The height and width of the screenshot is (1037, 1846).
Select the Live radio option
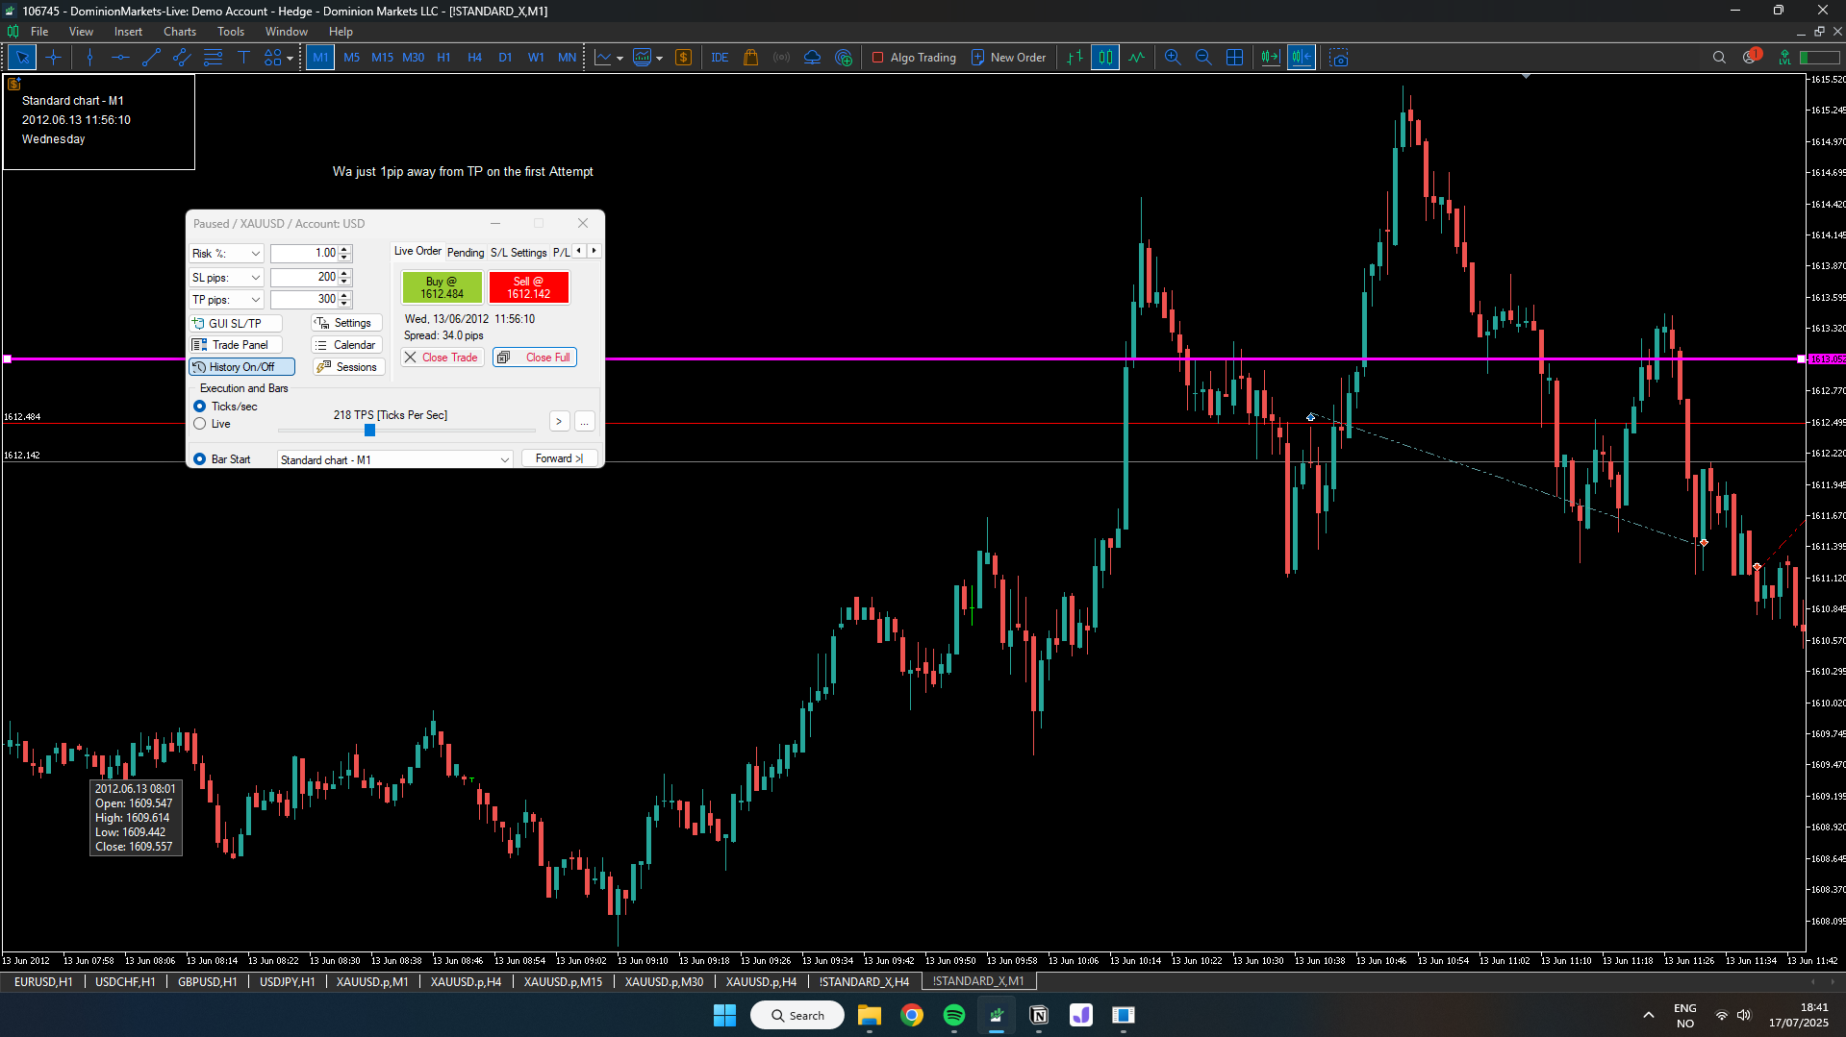[200, 424]
